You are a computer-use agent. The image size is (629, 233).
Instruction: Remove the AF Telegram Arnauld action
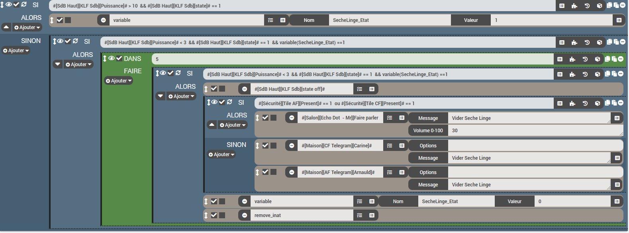pyautogui.click(x=292, y=172)
